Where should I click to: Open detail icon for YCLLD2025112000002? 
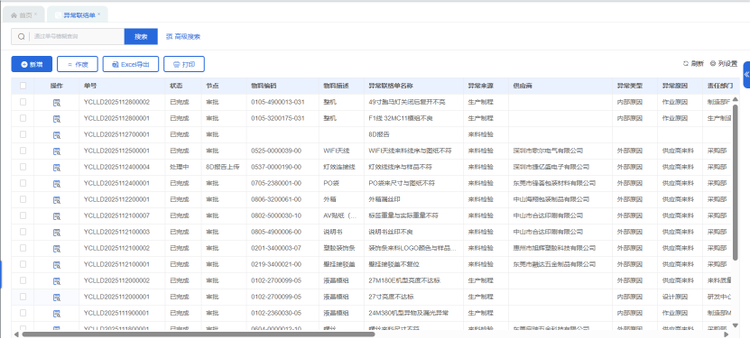[57, 281]
